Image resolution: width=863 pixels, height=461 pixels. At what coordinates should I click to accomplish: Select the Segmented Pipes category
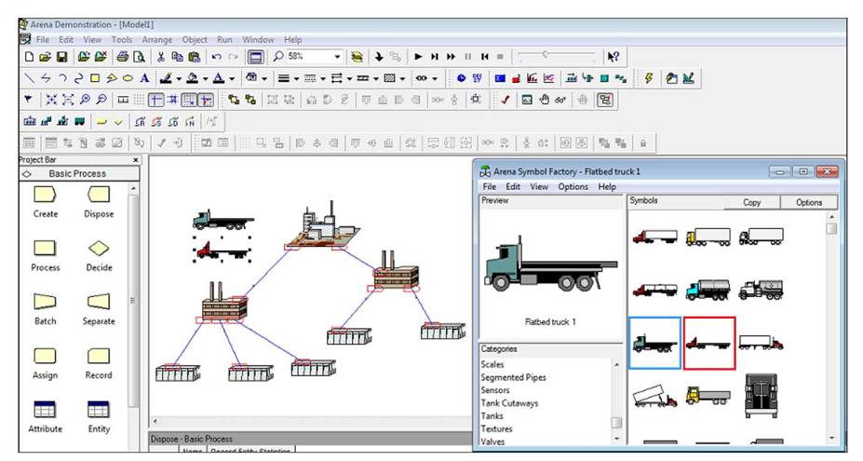[513, 377]
